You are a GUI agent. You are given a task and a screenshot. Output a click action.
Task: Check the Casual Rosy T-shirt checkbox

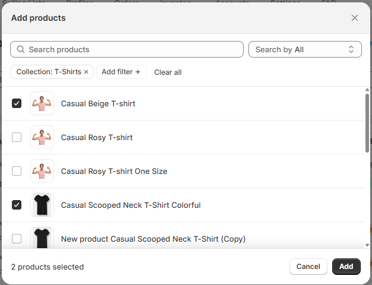coord(17,137)
